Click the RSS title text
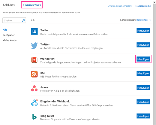Screen dimensions: 156x125 tap(43, 73)
